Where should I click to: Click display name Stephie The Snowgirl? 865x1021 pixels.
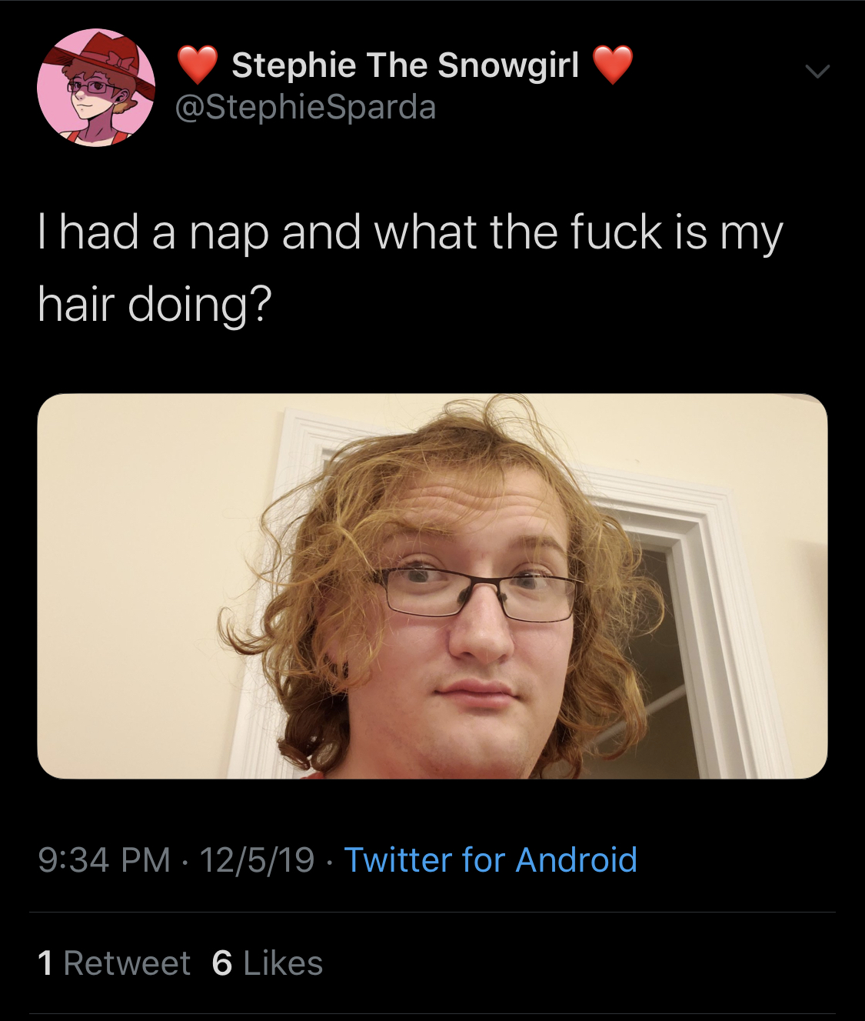[x=405, y=65]
